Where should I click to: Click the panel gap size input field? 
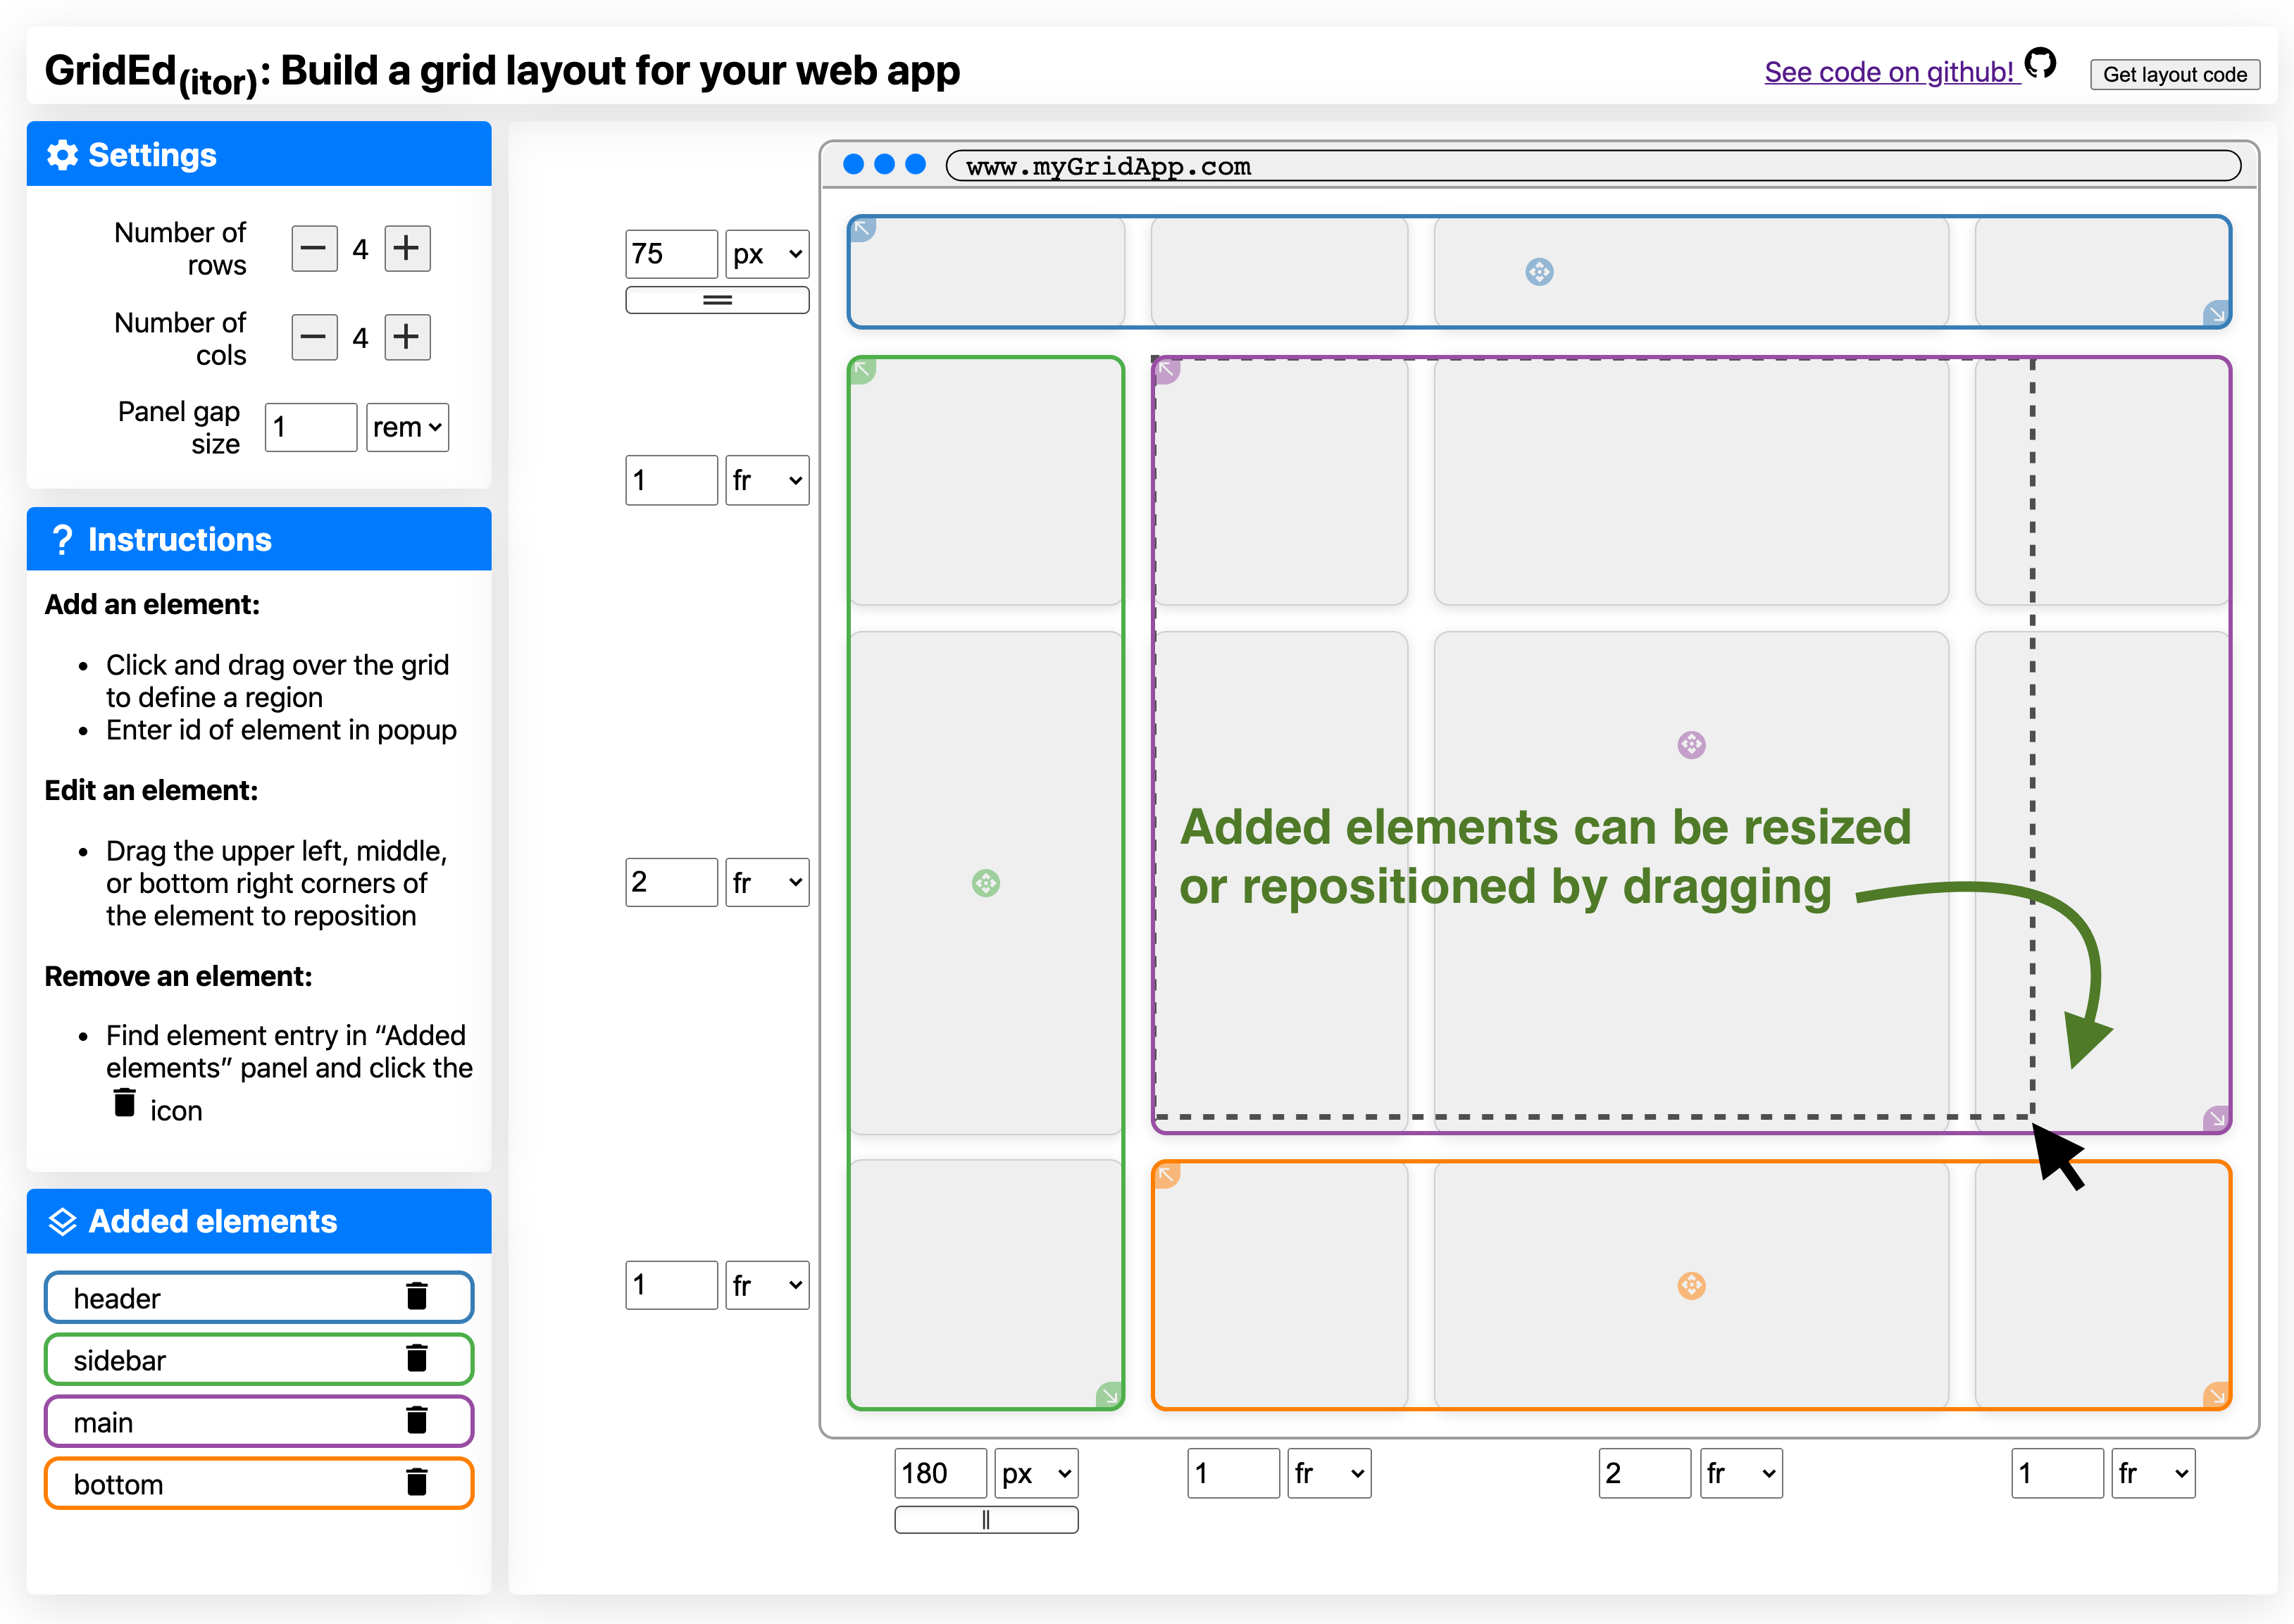310,428
